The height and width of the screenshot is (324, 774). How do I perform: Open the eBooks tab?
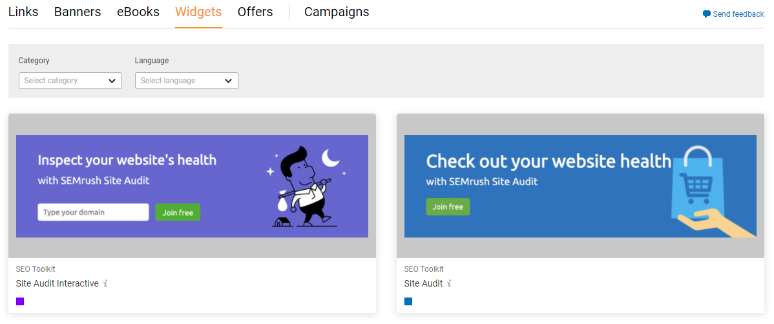click(x=138, y=12)
